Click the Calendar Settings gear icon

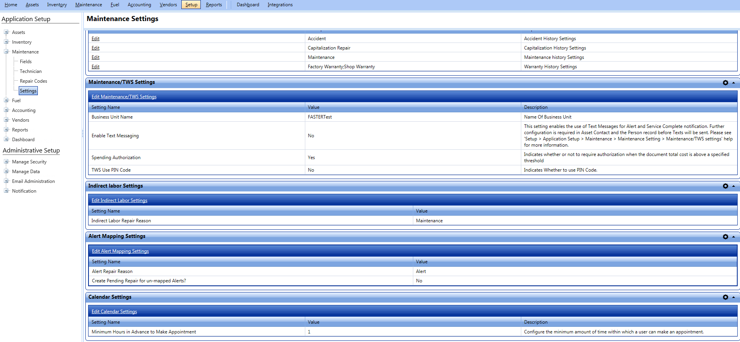[x=725, y=297]
